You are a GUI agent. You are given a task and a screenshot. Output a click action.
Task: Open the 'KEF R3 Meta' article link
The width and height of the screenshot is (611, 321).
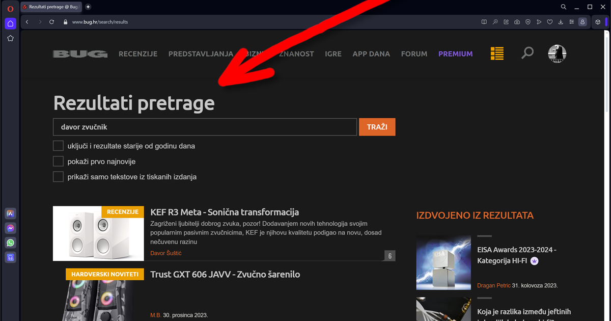(x=224, y=212)
